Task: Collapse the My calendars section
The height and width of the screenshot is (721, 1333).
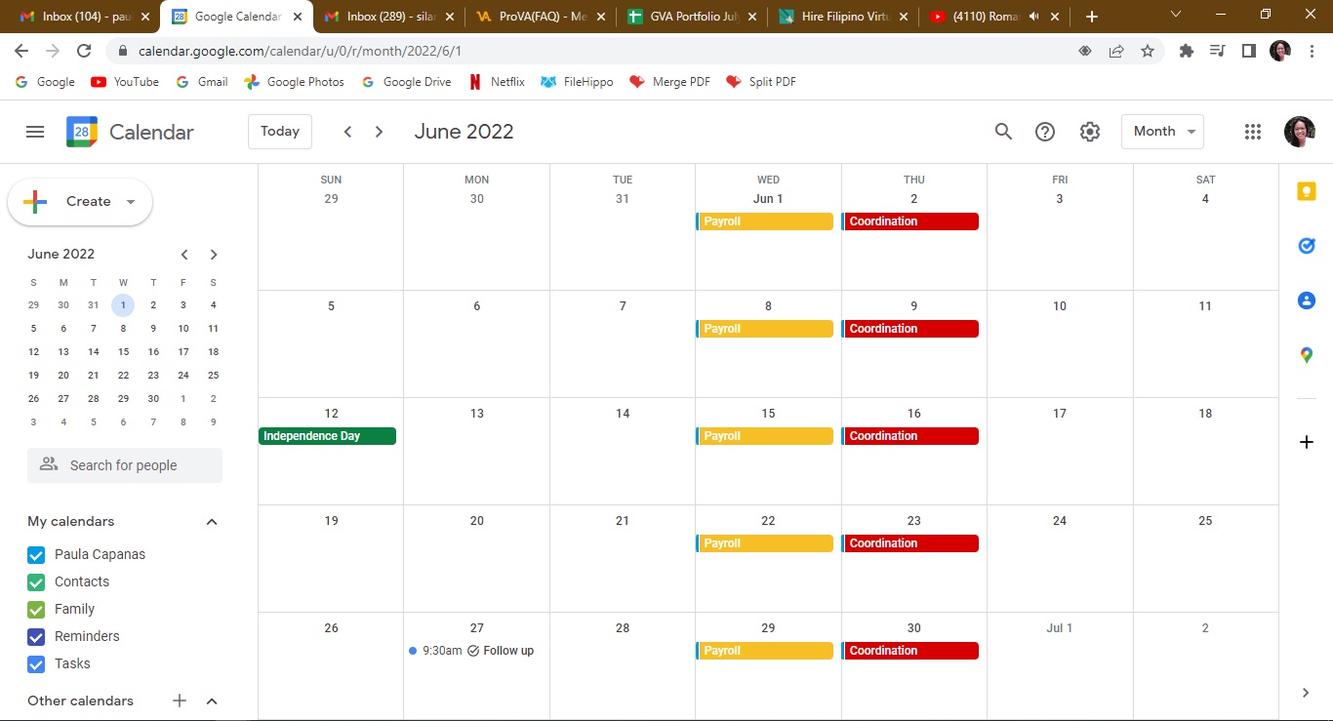Action: [212, 522]
